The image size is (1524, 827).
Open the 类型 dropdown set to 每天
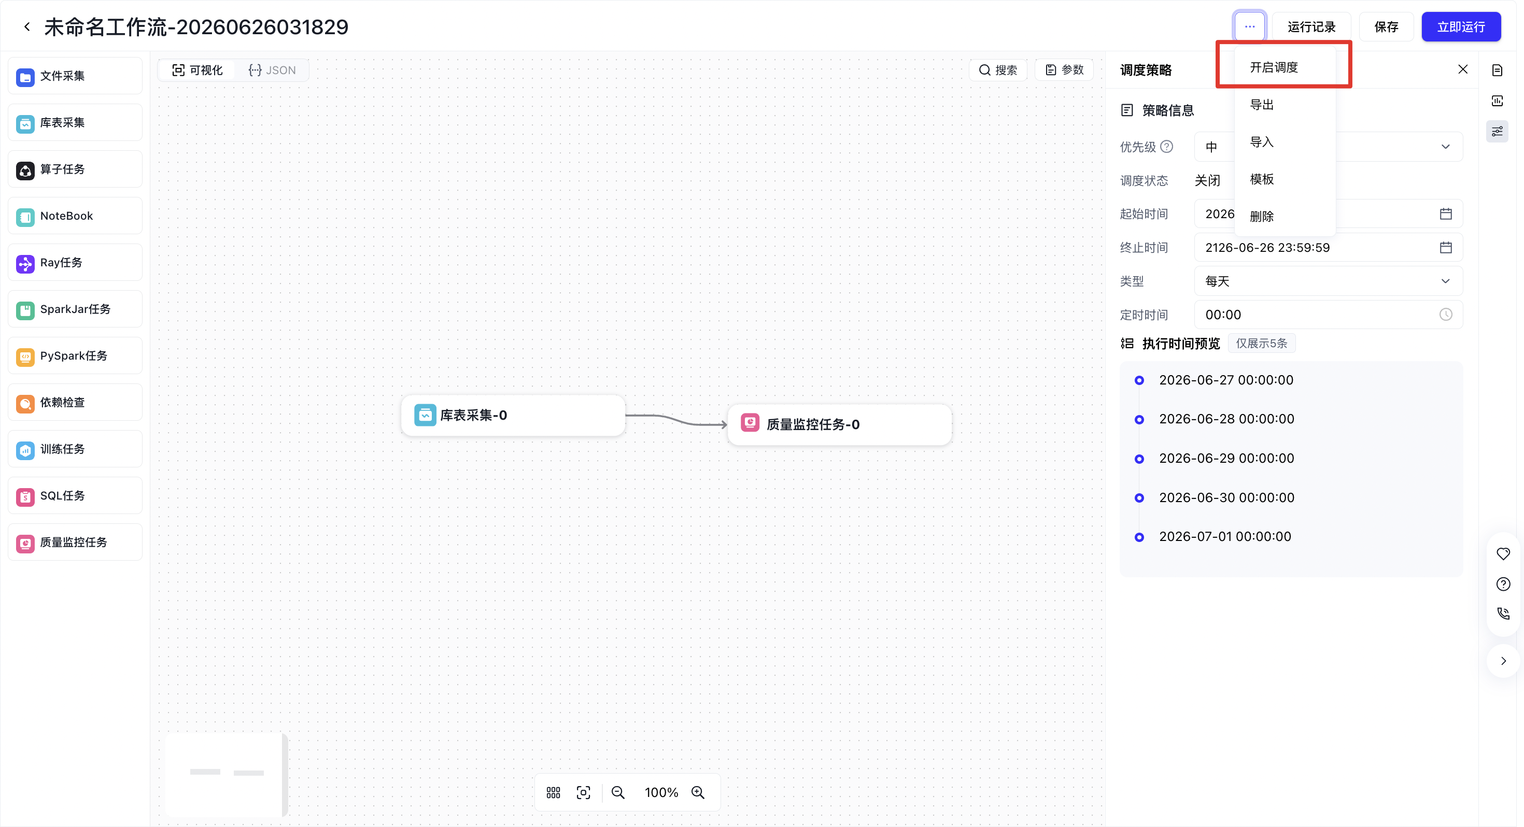[1329, 281]
